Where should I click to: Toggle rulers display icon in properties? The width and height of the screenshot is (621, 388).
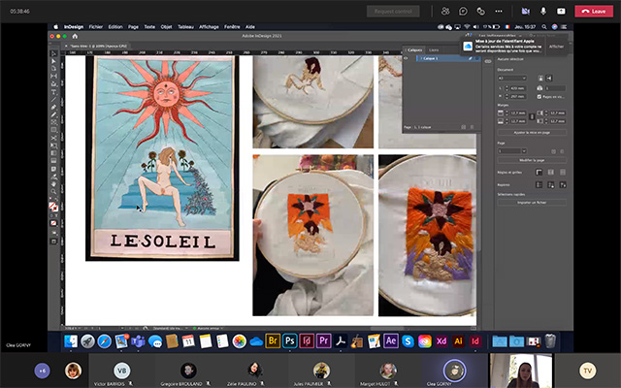click(539, 173)
